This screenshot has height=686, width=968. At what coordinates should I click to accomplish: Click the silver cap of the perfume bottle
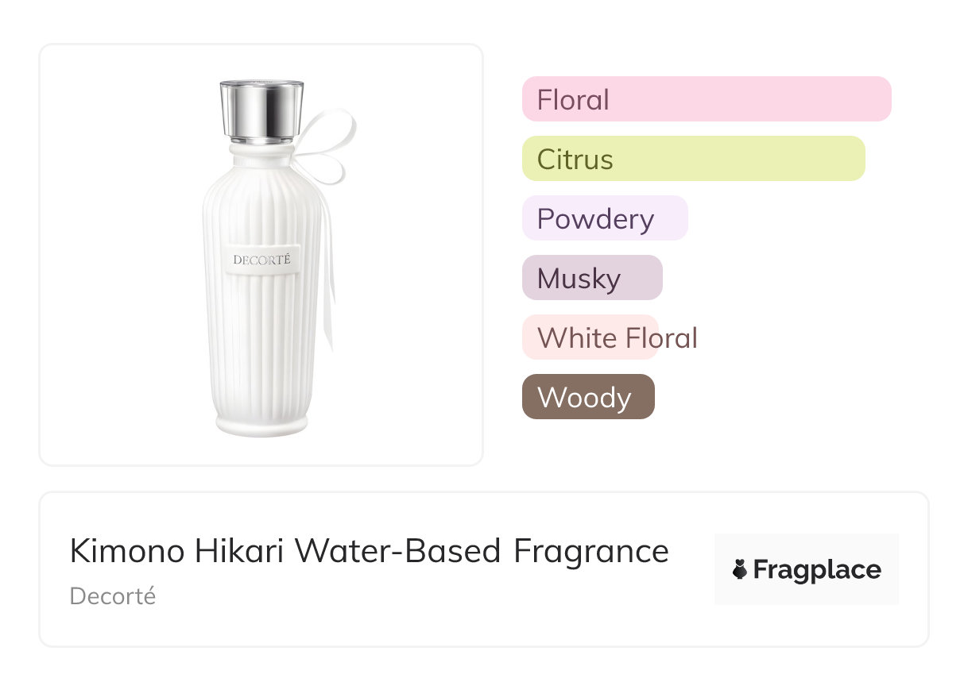261,109
